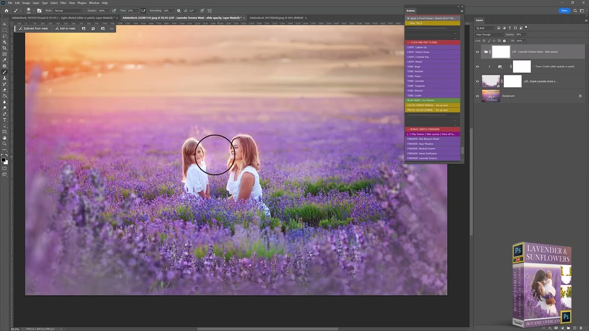This screenshot has height=331, width=589.
Task: Filter layers by shape layers icon
Action: coord(515,28)
